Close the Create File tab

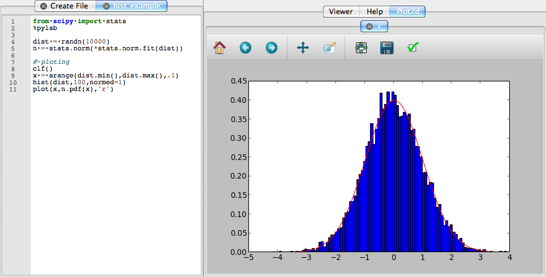click(x=44, y=6)
